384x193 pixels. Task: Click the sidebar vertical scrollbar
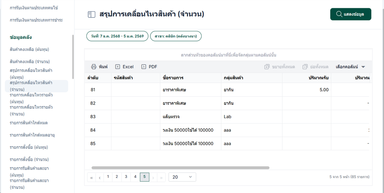(x=73, y=57)
